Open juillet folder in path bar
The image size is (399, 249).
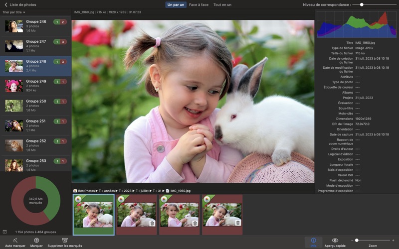[143, 191]
